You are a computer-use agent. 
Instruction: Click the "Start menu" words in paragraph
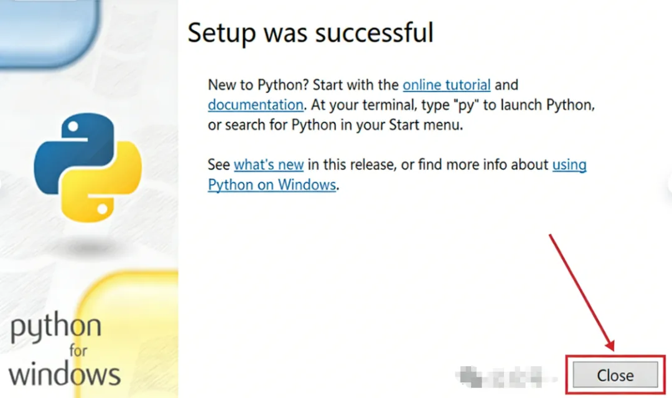coord(425,125)
